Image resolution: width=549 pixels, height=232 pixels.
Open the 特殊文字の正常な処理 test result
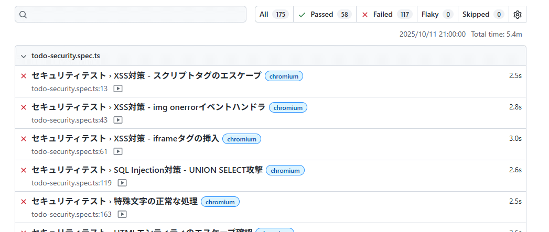pos(115,201)
